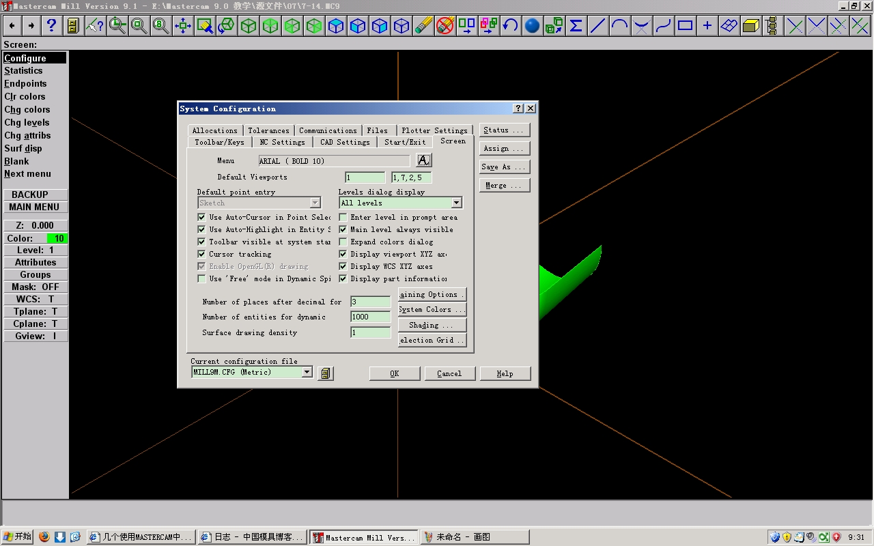Screen dimensions: 874x546
Task: Select the arc drawing tool icon
Action: pos(619,26)
